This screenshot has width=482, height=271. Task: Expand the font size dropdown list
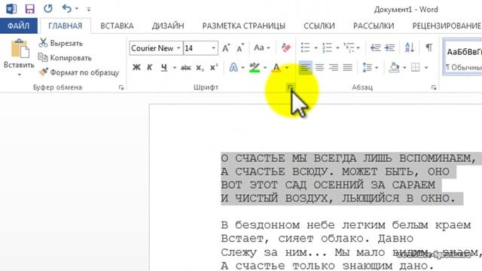[x=213, y=48]
